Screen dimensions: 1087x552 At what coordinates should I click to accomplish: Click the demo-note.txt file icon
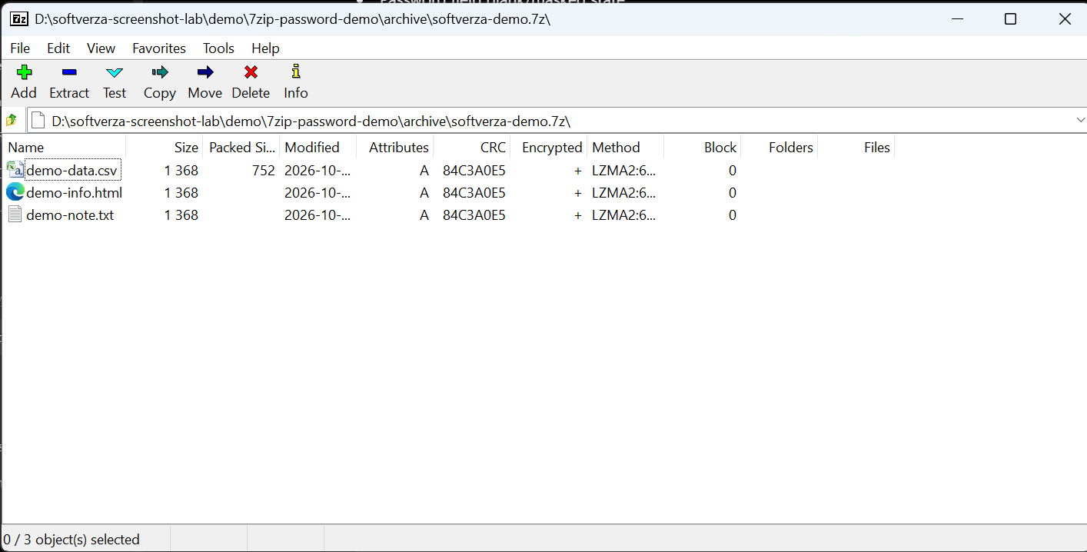tap(15, 214)
